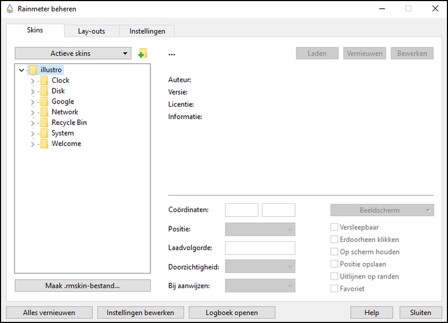The height and width of the screenshot is (323, 448).
Task: Enable Positie opslaan checkbox
Action: [334, 264]
